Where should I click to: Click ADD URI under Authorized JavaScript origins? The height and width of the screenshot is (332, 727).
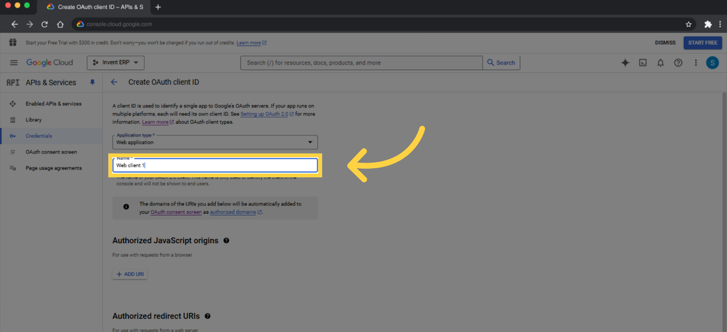tap(130, 274)
